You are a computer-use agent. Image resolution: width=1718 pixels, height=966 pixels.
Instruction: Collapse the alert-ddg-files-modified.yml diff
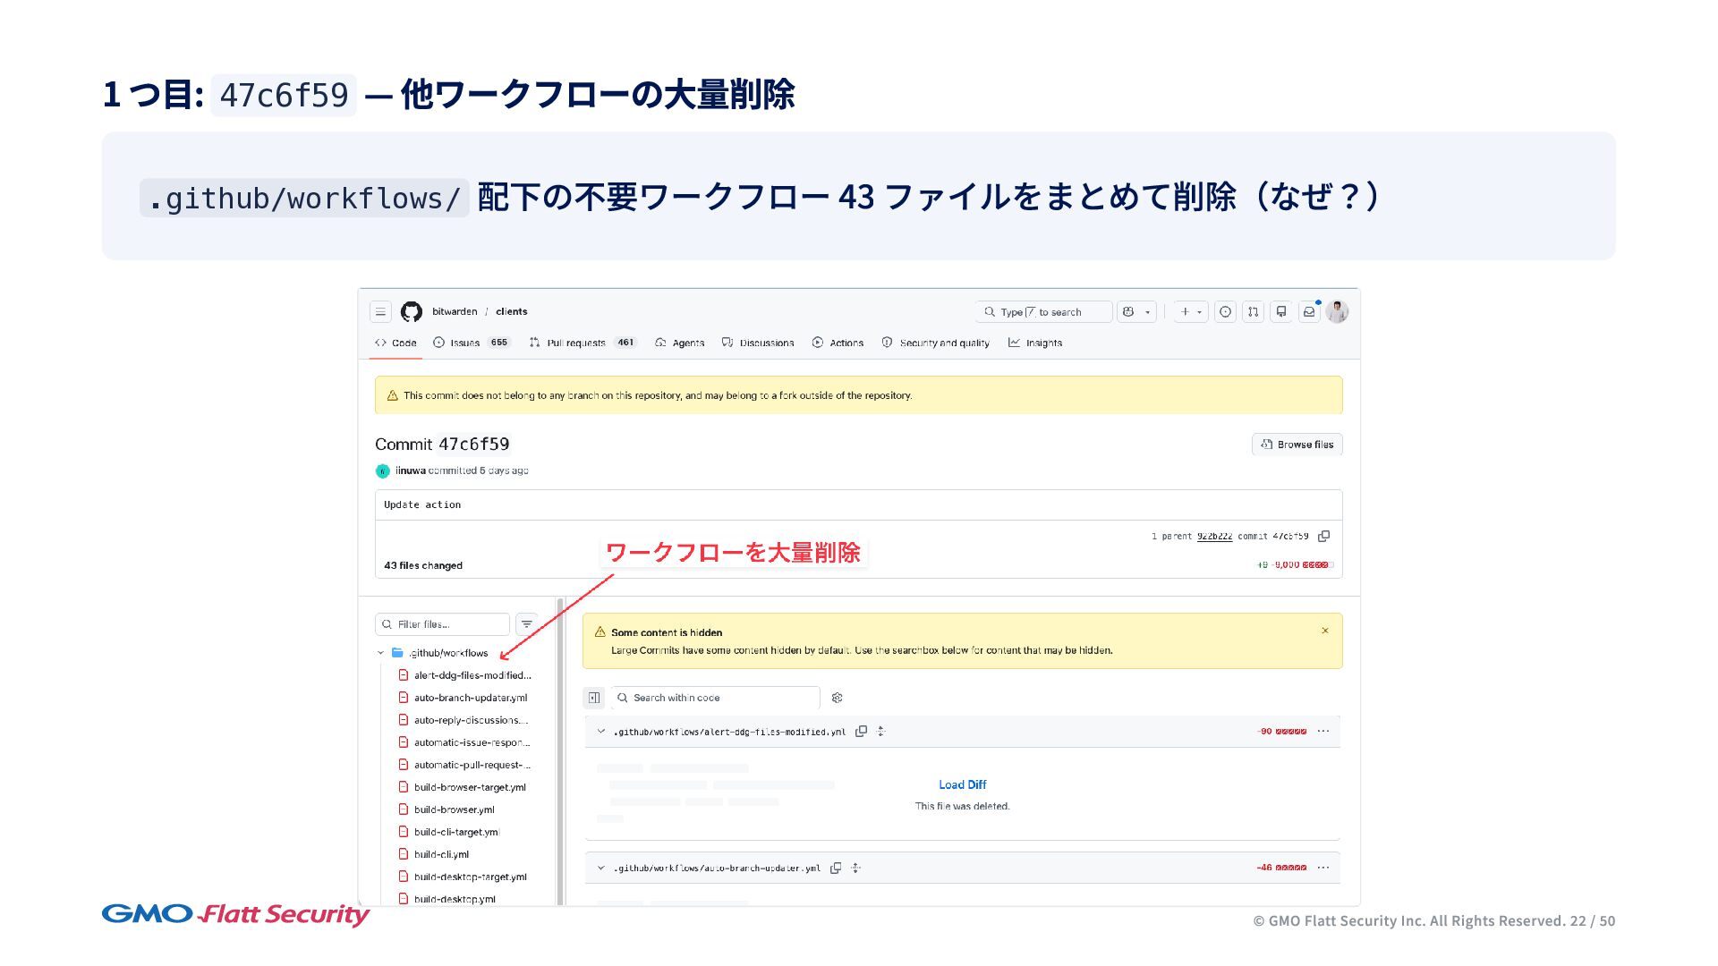point(601,732)
